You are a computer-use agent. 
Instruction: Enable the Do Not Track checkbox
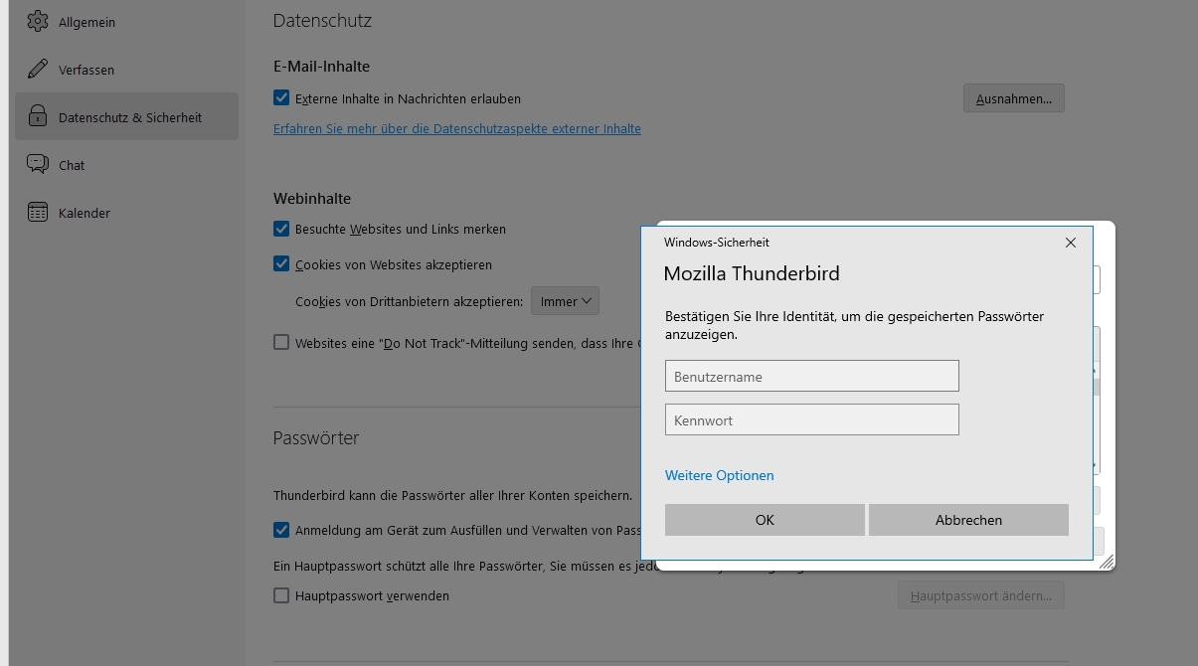click(281, 343)
